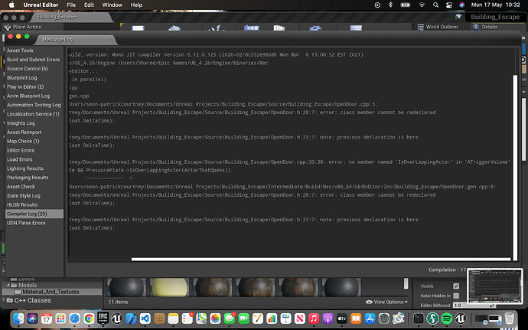Open Safari from the dock
Screen dimensions: 528x330
[x=75, y=319]
